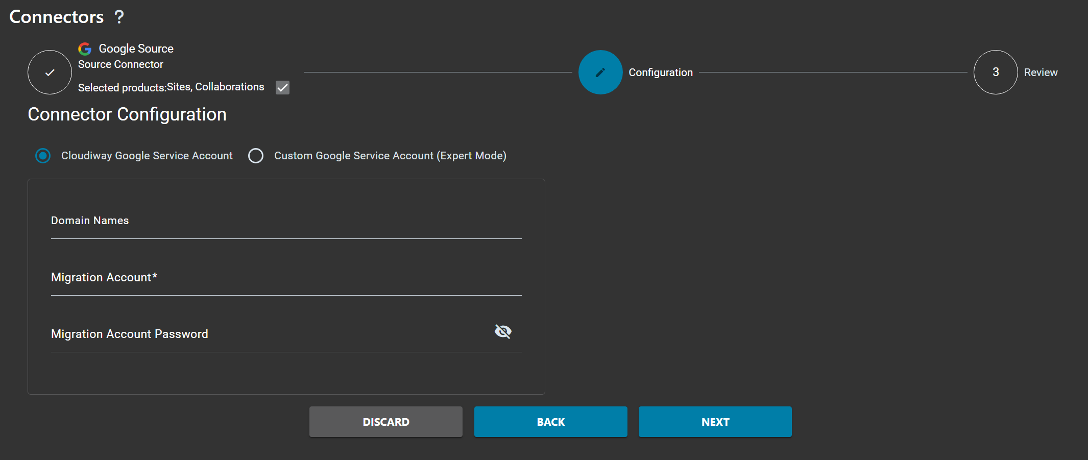Click the completed step checkmark circle
The height and width of the screenshot is (460, 1088).
[x=50, y=72]
